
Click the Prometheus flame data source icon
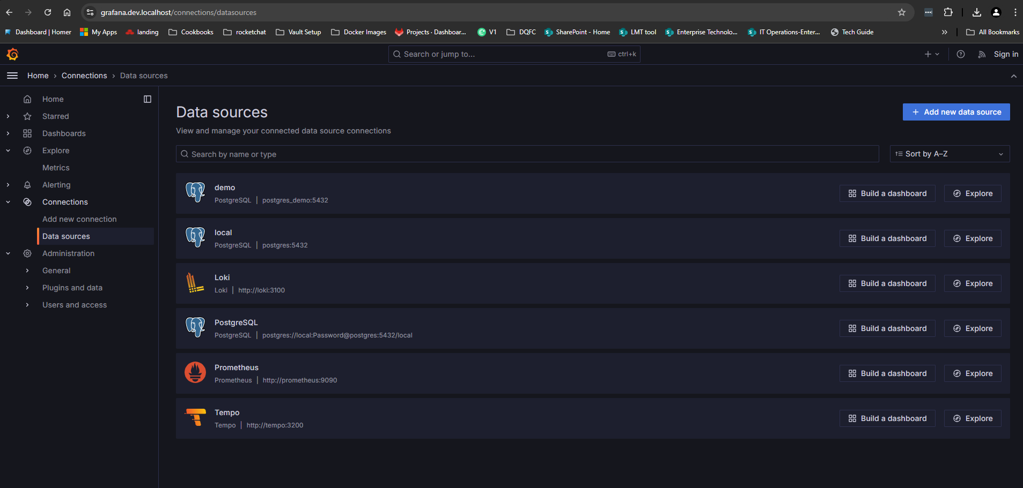point(195,373)
